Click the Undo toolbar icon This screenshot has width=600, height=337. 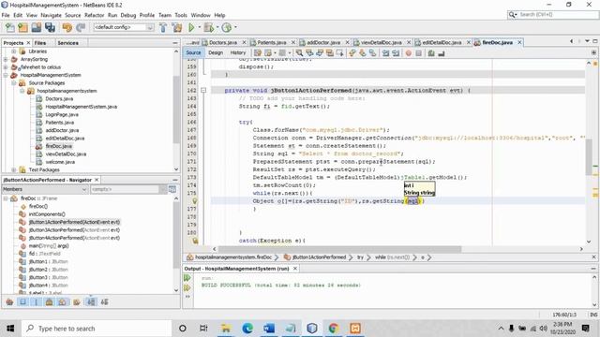click(67, 27)
